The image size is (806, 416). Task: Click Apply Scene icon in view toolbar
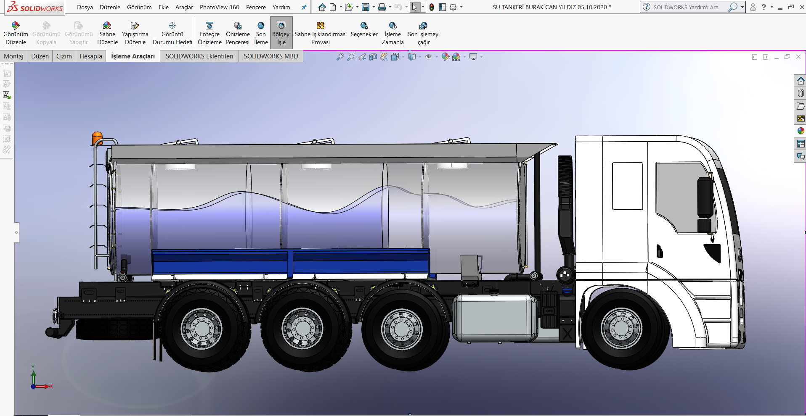(456, 57)
